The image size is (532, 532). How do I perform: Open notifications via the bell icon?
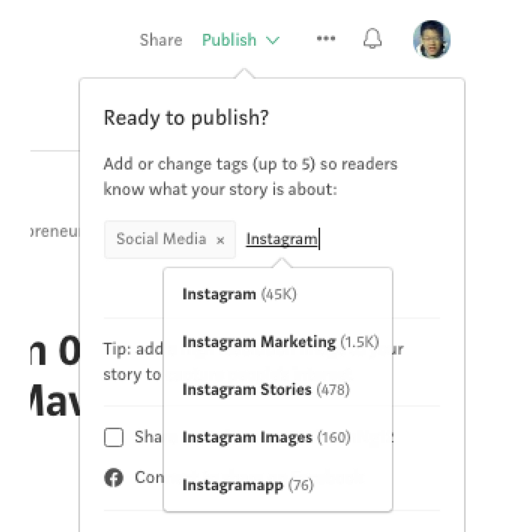pyautogui.click(x=373, y=39)
